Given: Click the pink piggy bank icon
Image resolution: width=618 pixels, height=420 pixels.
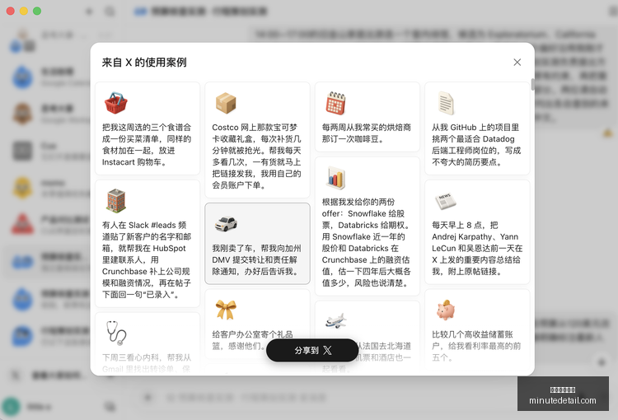Looking at the screenshot, I should tap(446, 310).
